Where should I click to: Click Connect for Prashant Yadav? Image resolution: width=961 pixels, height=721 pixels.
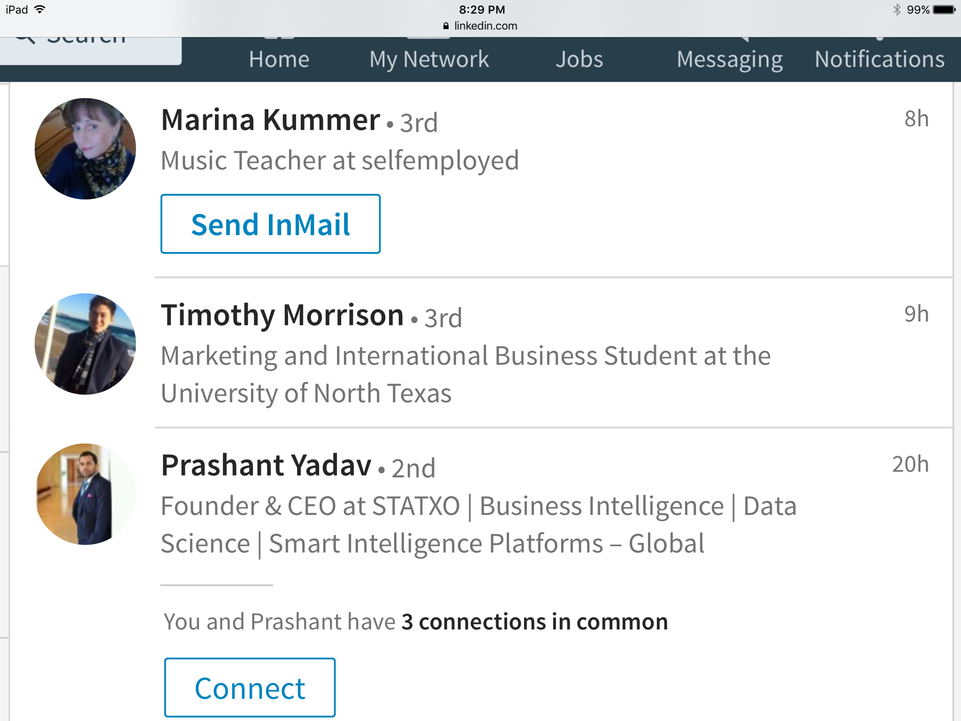click(x=250, y=688)
